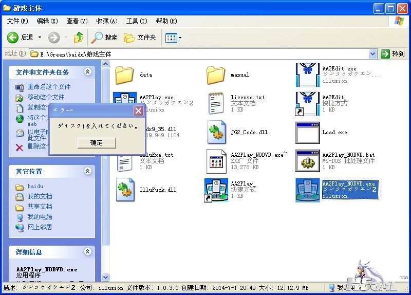The width and height of the screenshot is (411, 295).
Task: Select the AA2Edit.exe sailor-uniform icon
Action: click(x=307, y=75)
